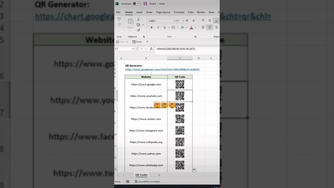This screenshot has width=334, height=188.
Task: Expand the Underline style arrow
Action: click(x=169, y=27)
